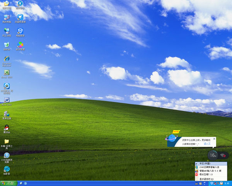
Task: Click the Show Desktop quick launch icon
Action: (x=21, y=183)
